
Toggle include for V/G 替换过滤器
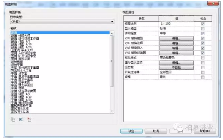[x=203, y=53]
